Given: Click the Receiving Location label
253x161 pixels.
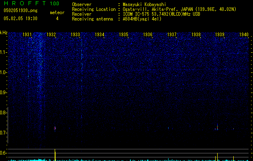Looking at the screenshot, I should [x=94, y=9].
